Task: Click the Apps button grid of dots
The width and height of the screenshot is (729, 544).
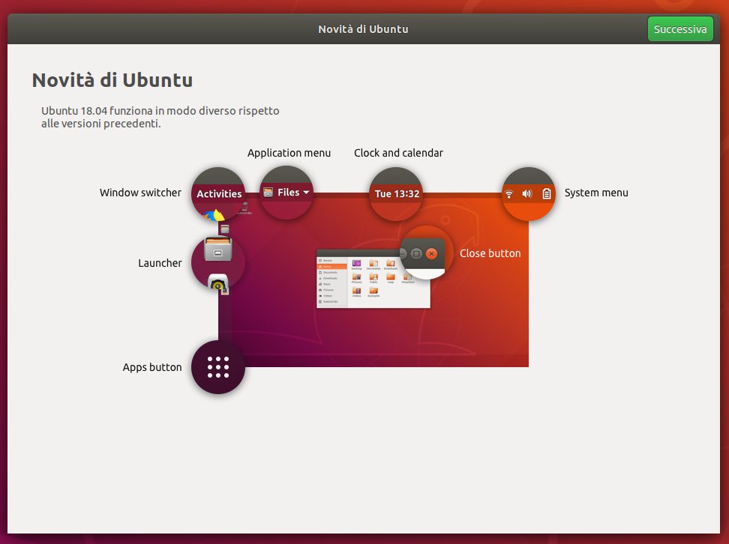Action: [218, 367]
